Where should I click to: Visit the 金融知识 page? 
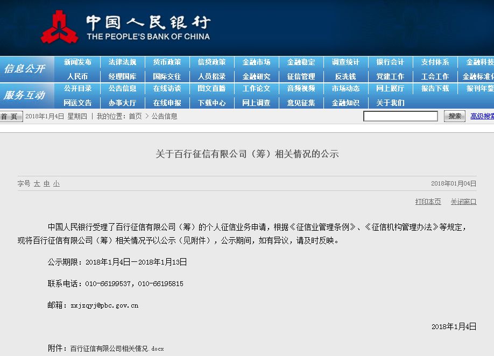coord(345,103)
